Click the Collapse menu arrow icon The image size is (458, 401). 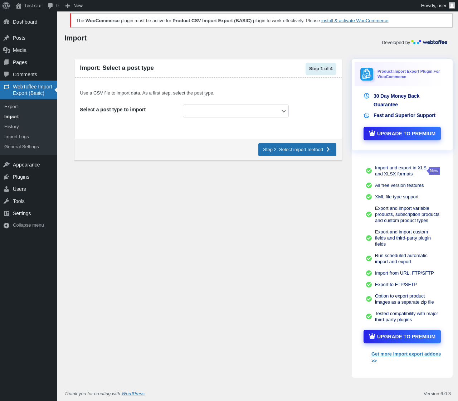pos(6,225)
